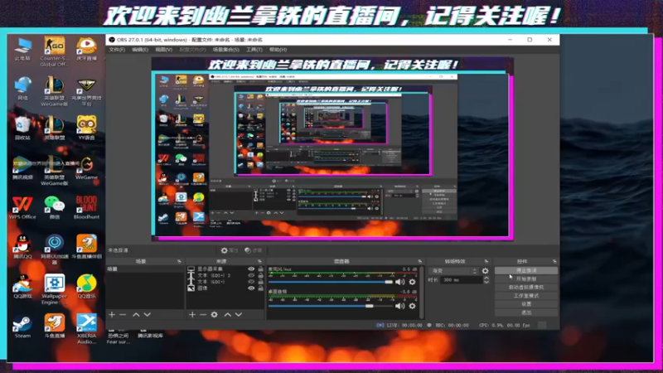Open Wallpaper Engine desktop shortcut
Screen dimensions: 663x373
point(55,289)
